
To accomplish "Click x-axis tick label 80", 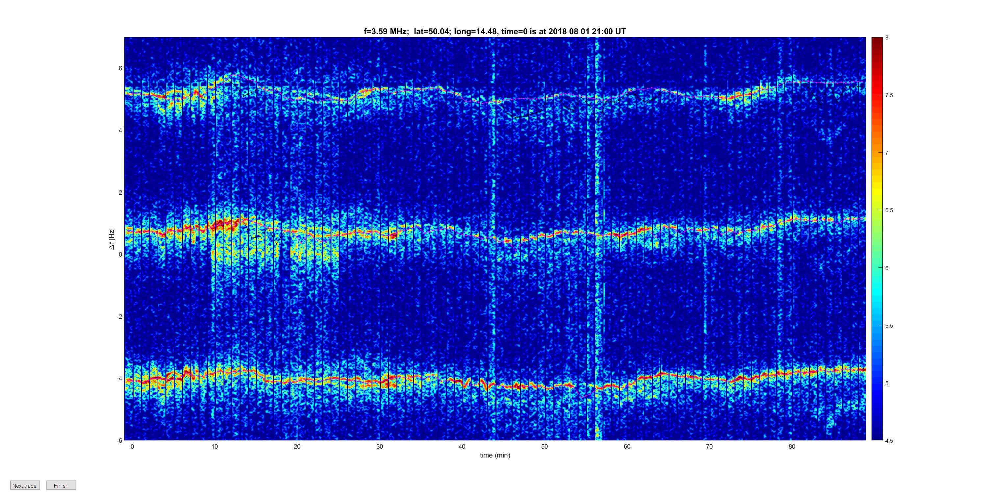I will [x=792, y=446].
